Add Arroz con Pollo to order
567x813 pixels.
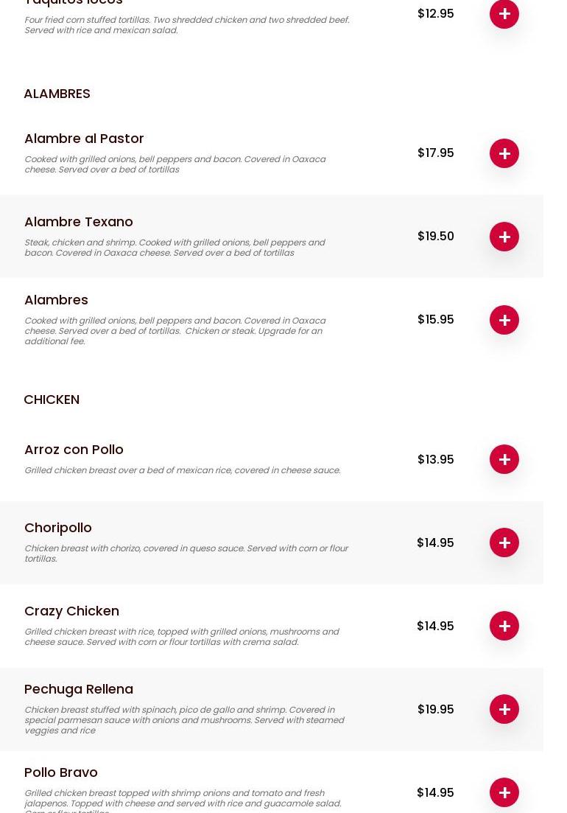point(504,459)
